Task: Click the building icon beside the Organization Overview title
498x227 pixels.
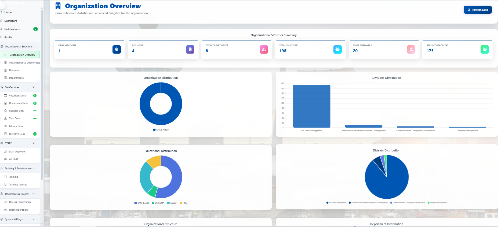Action: click(58, 6)
